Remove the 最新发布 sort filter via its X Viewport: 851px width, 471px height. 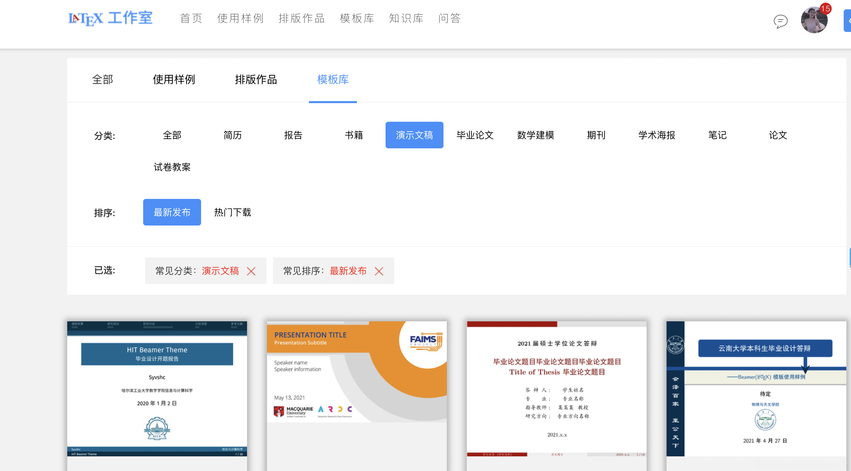tap(379, 271)
